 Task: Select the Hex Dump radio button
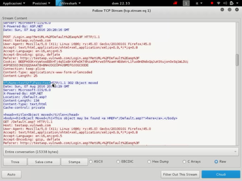pyautogui.click(x=149, y=162)
